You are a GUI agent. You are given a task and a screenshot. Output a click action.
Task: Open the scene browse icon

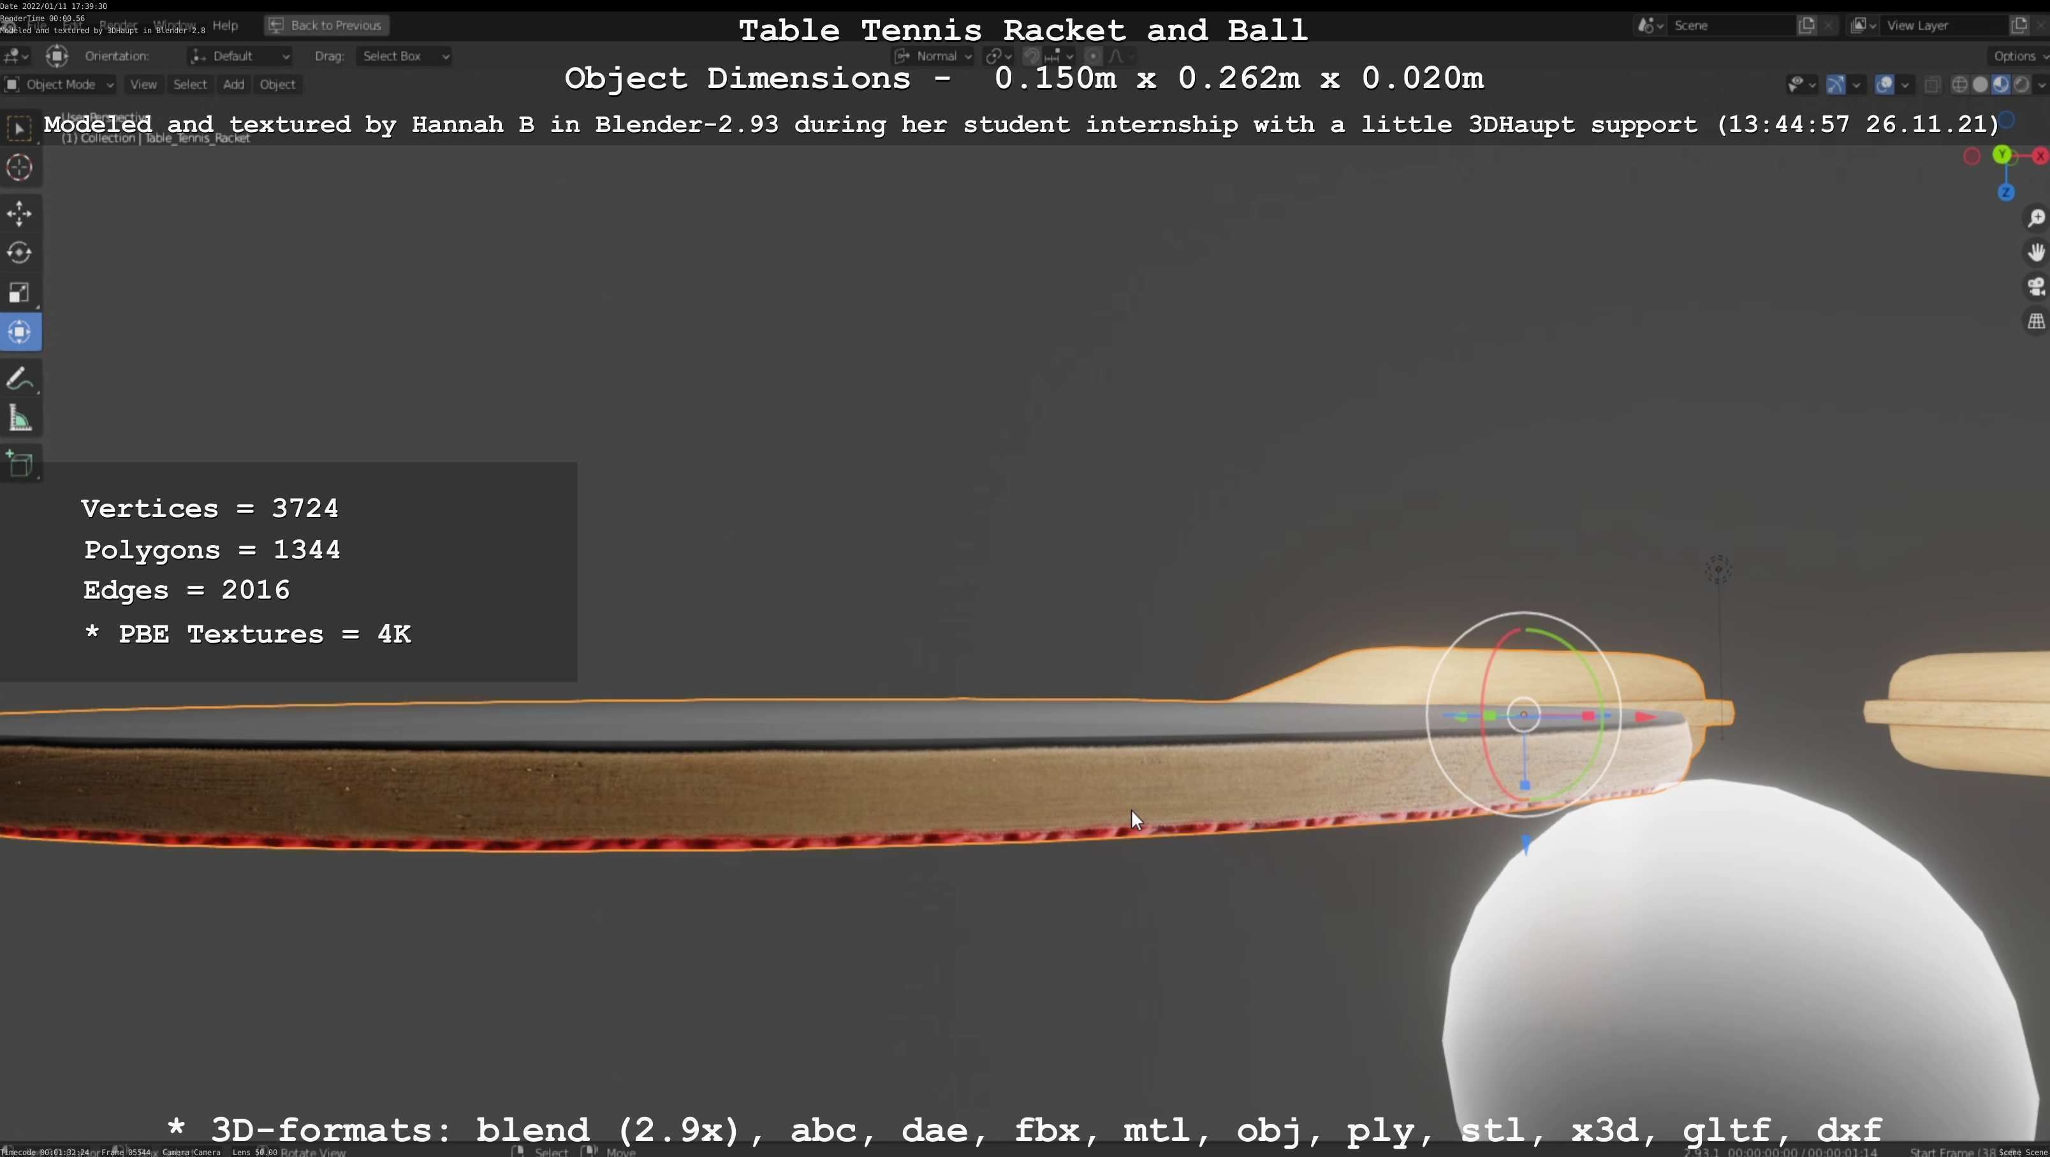(x=1650, y=25)
